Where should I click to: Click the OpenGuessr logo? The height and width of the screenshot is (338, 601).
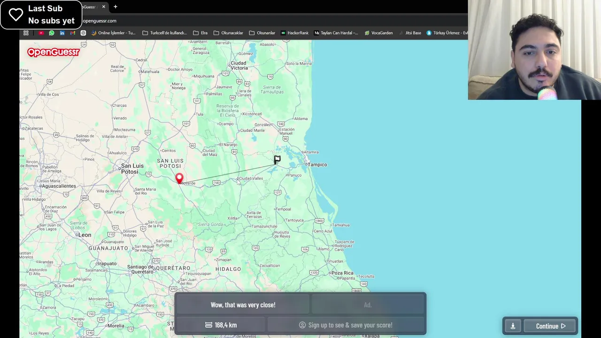53,52
